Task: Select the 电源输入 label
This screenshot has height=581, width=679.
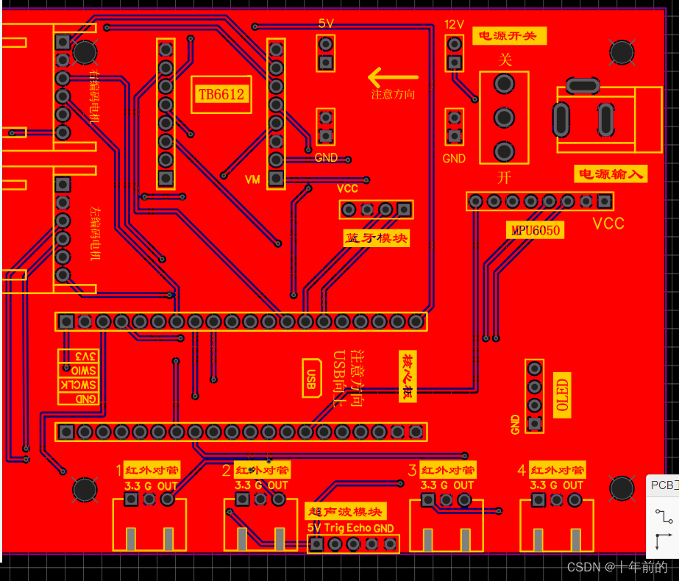Action: pos(610,174)
